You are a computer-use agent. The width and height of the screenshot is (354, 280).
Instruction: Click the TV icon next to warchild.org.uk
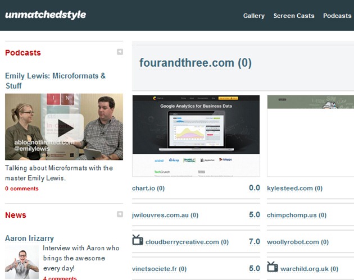pos(273,267)
